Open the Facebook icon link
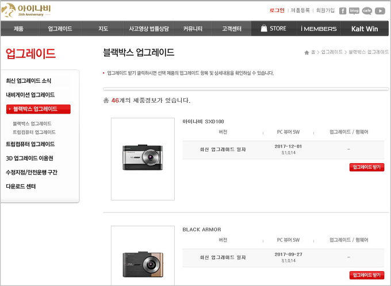Image resolution: width=391 pixels, height=286 pixels. (343, 11)
